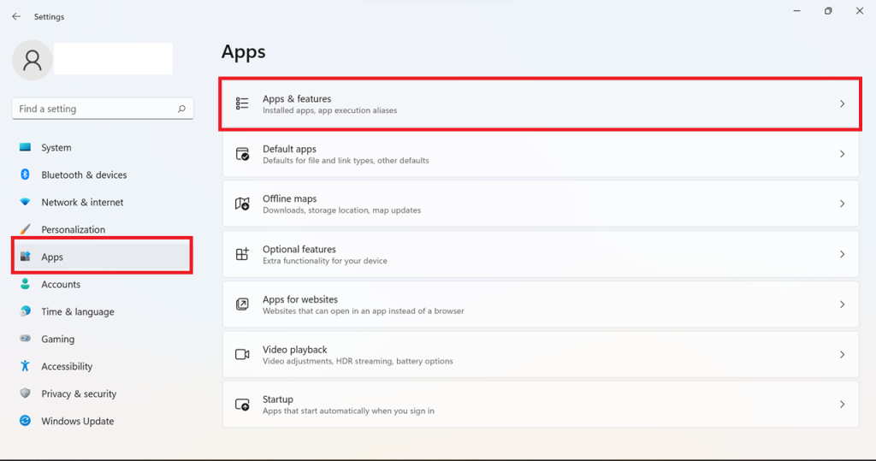This screenshot has width=876, height=461.
Task: Open Apps for websites via chevron arrow
Action: 842,304
